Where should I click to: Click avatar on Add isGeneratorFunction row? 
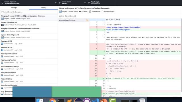[2, 69]
